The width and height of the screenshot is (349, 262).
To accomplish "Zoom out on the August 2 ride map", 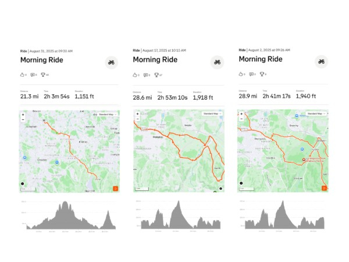I will 241,120.
